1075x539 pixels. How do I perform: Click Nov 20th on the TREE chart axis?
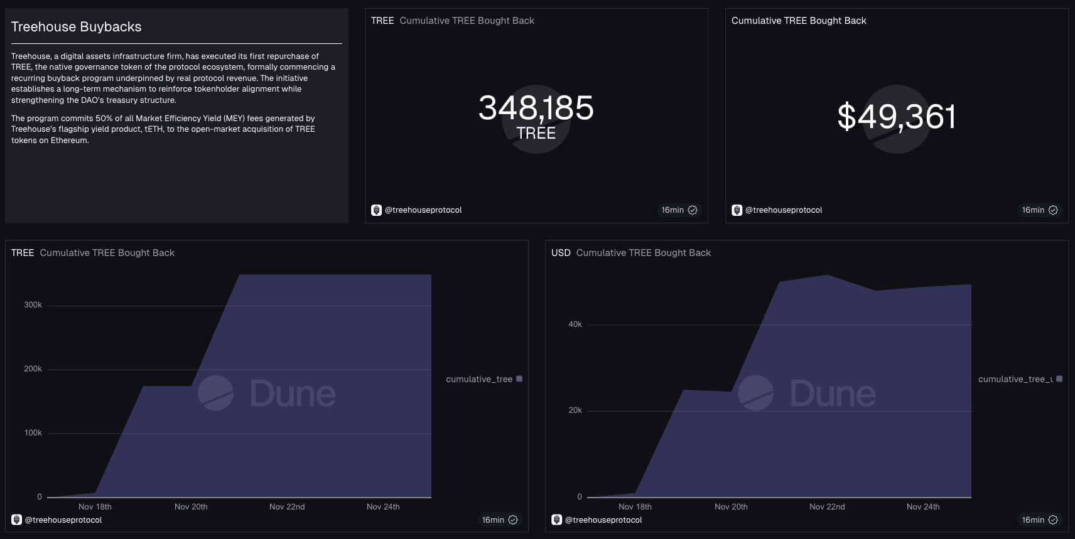(191, 507)
